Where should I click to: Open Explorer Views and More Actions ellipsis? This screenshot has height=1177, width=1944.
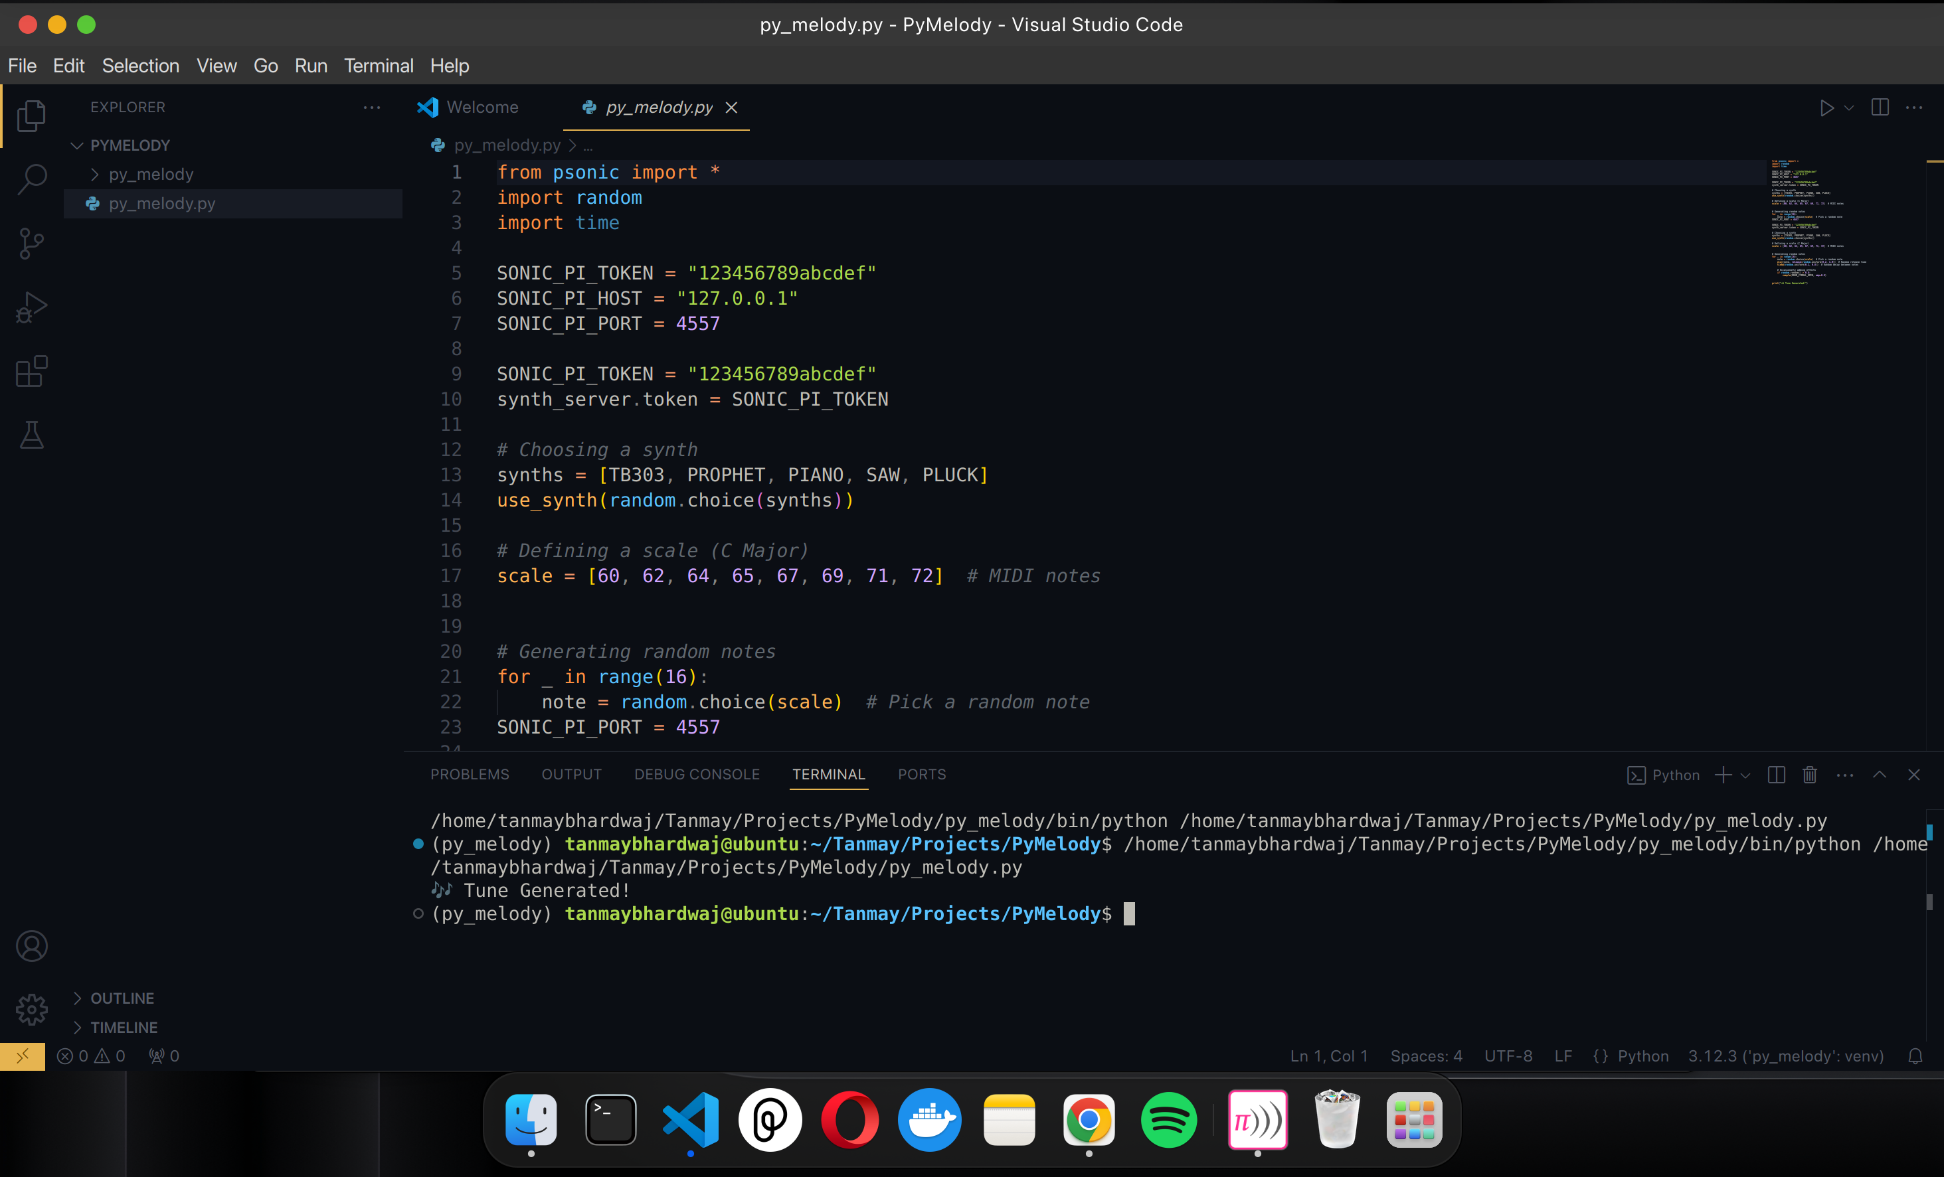pyautogui.click(x=372, y=108)
